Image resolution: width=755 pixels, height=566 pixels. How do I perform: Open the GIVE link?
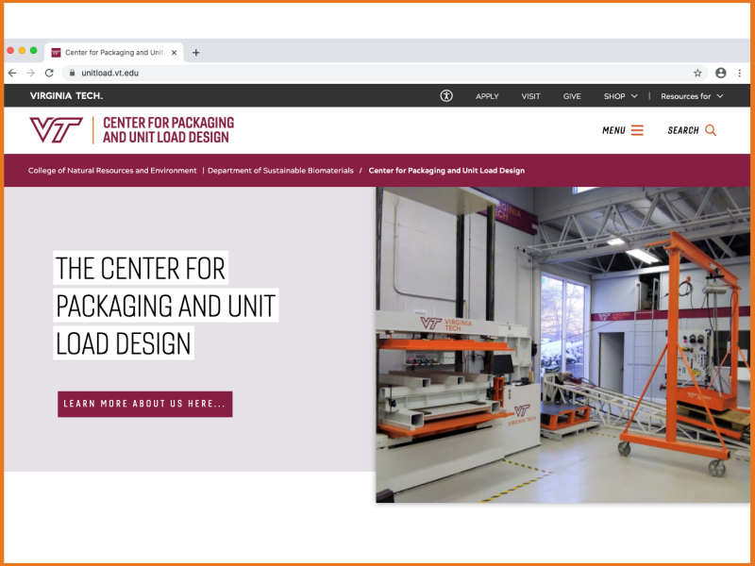click(x=572, y=96)
